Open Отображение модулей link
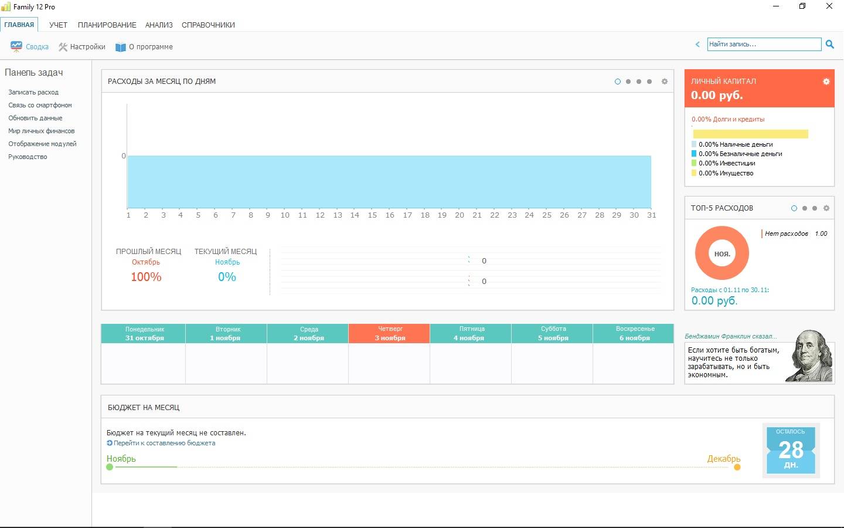 point(42,144)
